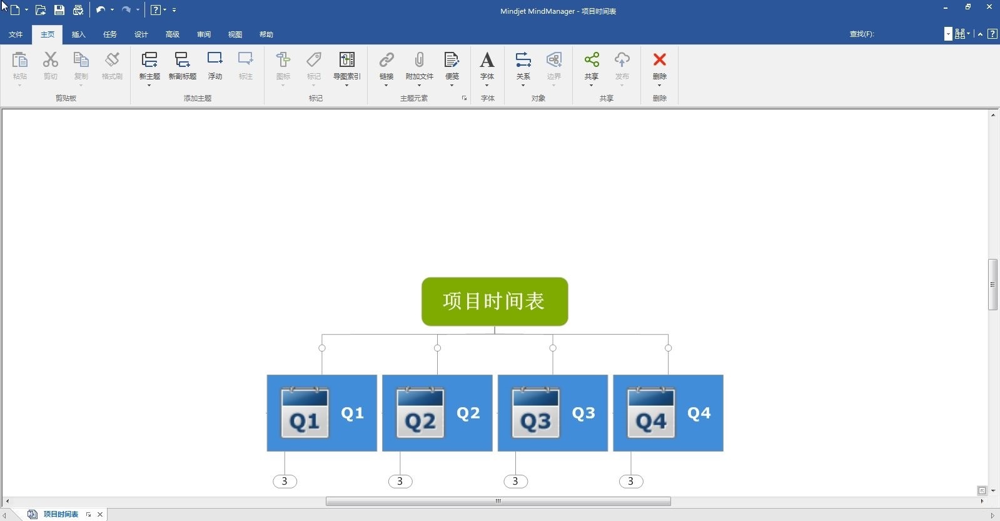Select the Q1 topic box
The height and width of the screenshot is (521, 1000).
coord(322,413)
